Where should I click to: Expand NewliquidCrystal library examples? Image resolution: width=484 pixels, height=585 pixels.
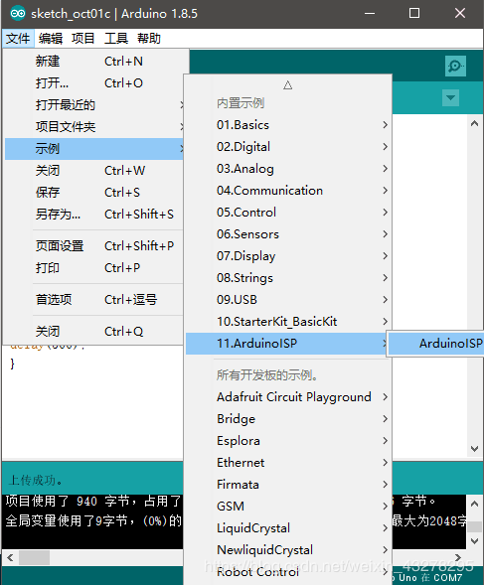pyautogui.click(x=288, y=550)
